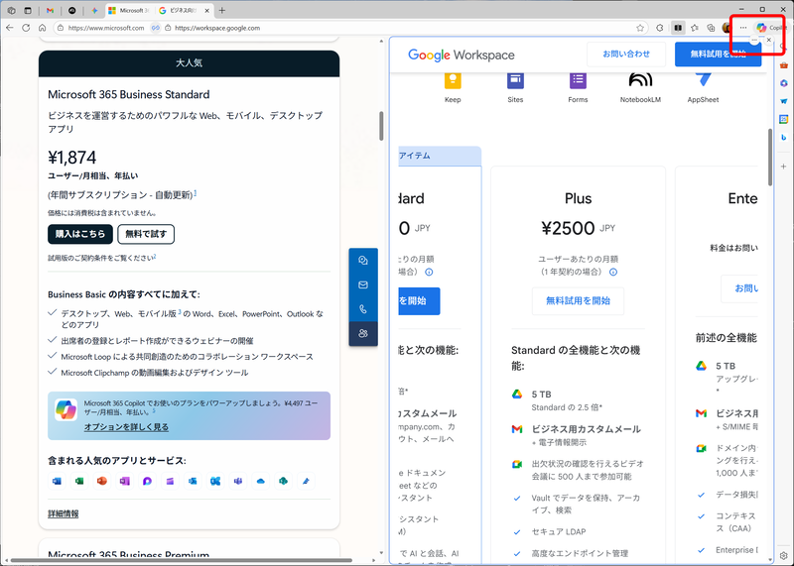Open the browser profile avatar
The image size is (794, 566).
point(728,28)
